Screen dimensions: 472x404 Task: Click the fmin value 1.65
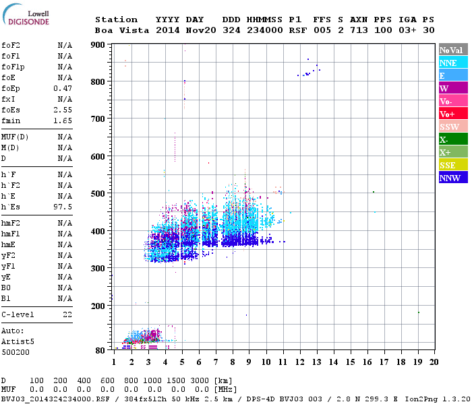[x=63, y=121]
